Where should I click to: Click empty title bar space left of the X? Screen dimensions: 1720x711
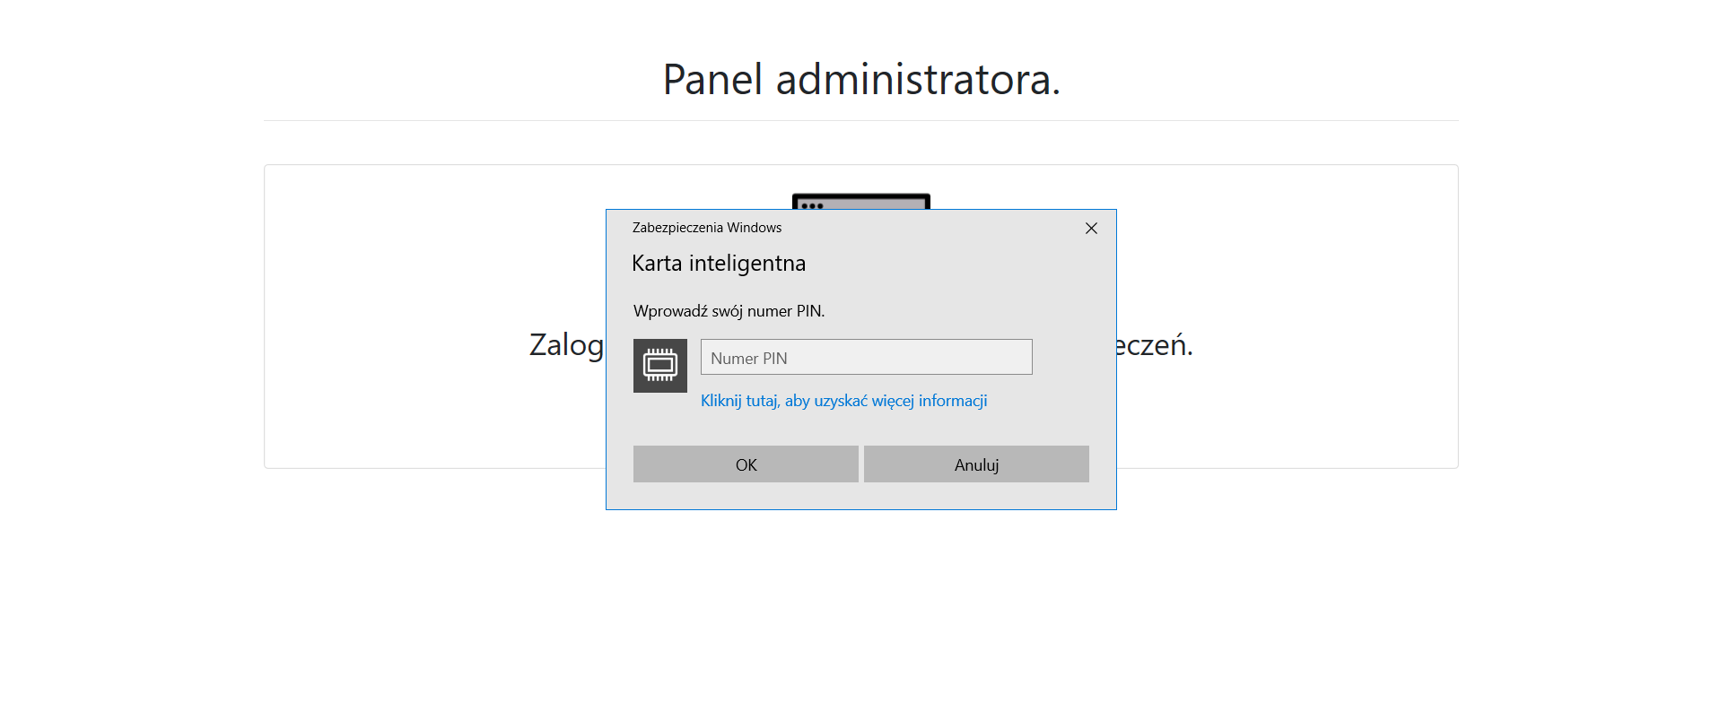click(933, 228)
